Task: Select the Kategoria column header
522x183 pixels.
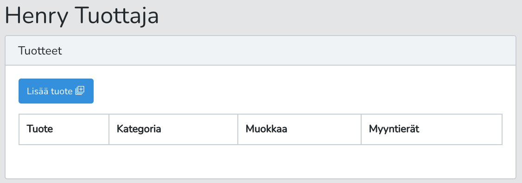Action: click(x=173, y=129)
